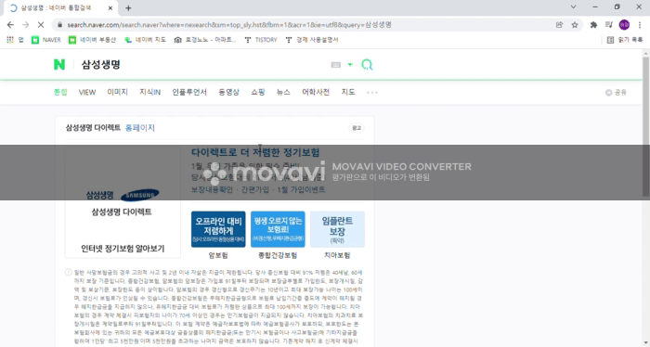Open 경제 사용설명서 bookmark
Viewport: 650px width, 347px height.
click(312, 40)
